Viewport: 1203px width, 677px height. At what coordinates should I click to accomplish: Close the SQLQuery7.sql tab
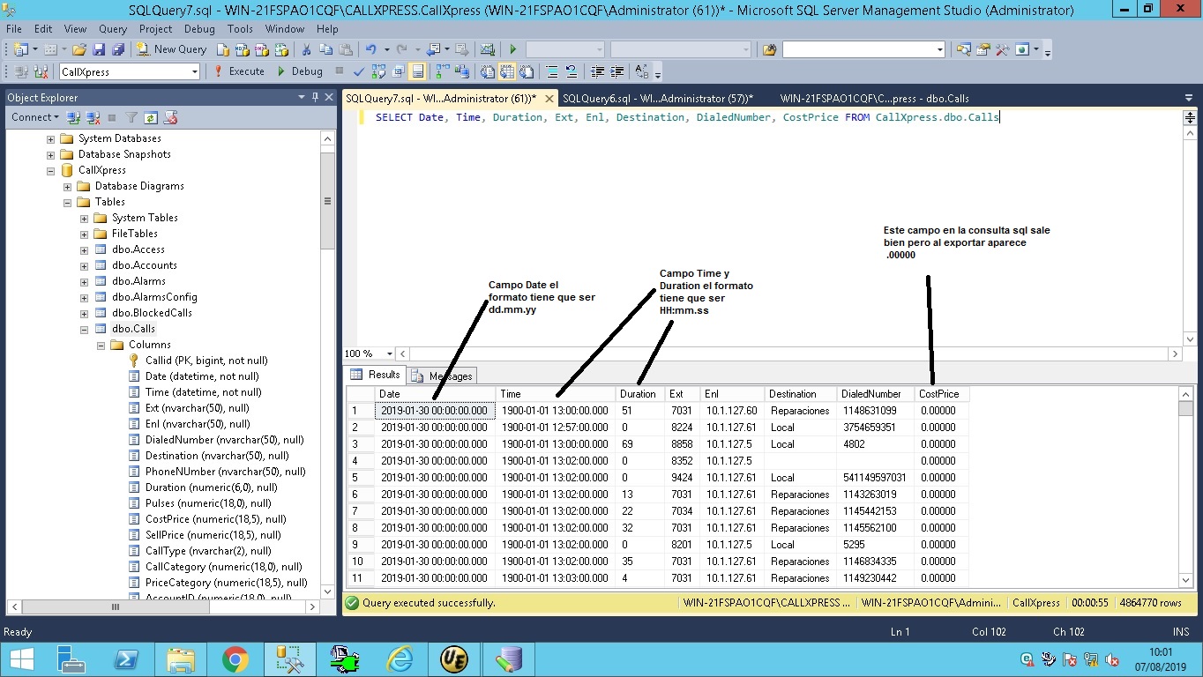[x=549, y=99]
